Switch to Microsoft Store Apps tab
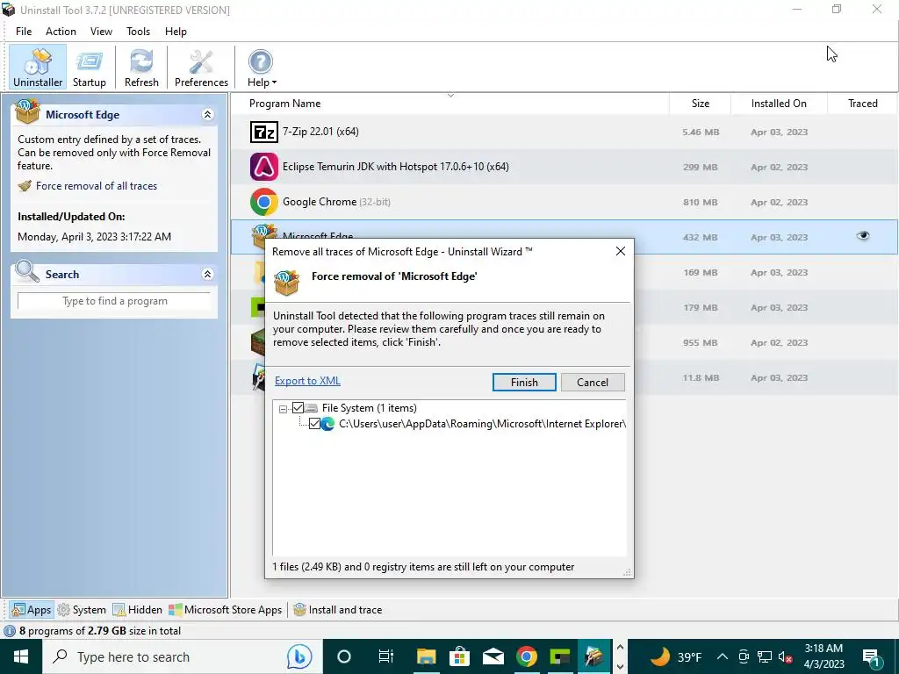This screenshot has width=899, height=674. (x=226, y=610)
